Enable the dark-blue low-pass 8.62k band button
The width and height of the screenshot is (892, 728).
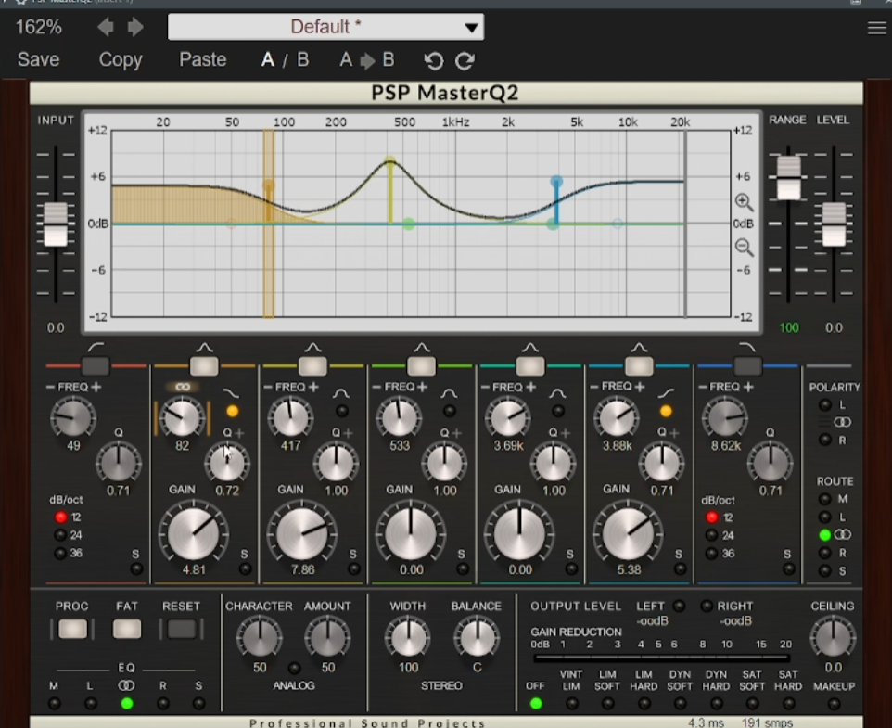pos(747,366)
